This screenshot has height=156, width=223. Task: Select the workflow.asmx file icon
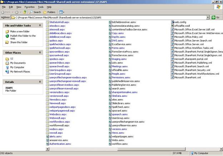(110, 144)
